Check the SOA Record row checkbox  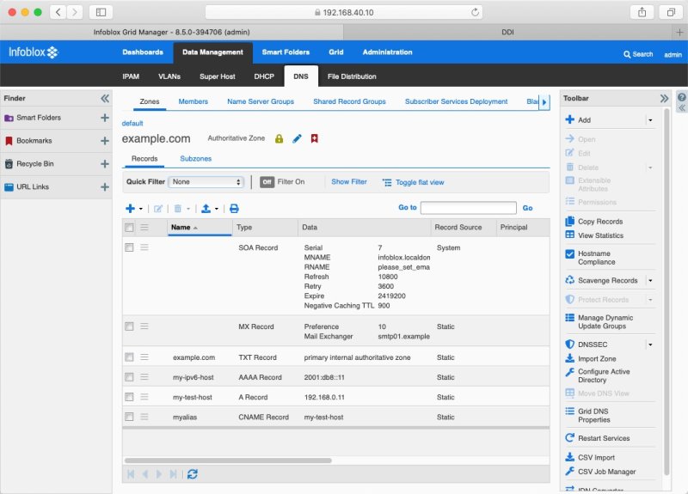click(x=129, y=247)
